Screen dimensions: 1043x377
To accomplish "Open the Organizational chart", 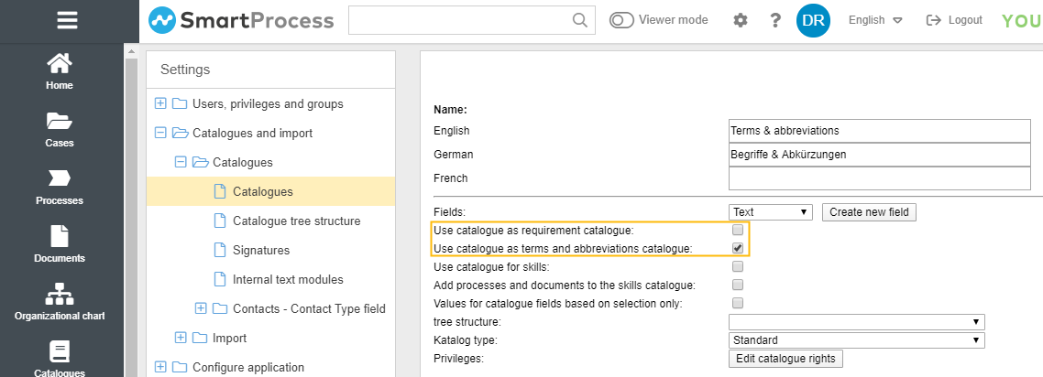I will click(60, 302).
